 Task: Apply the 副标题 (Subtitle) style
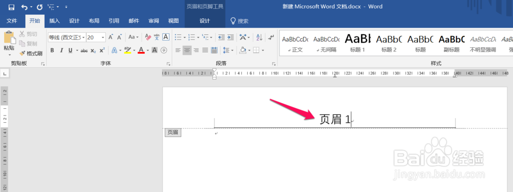point(451,44)
